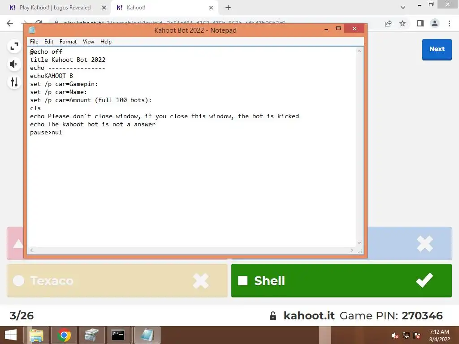Image resolution: width=459 pixels, height=344 pixels.
Task: Click Notepad vertical scrollbar down arrow
Action: (x=359, y=242)
